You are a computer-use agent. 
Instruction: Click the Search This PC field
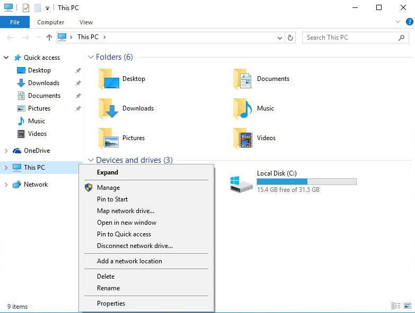pos(350,38)
